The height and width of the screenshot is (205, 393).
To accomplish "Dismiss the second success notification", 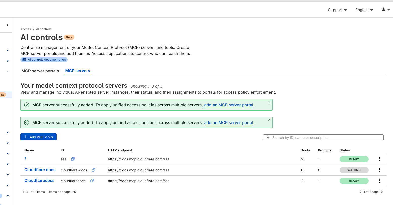I will pos(269,120).
